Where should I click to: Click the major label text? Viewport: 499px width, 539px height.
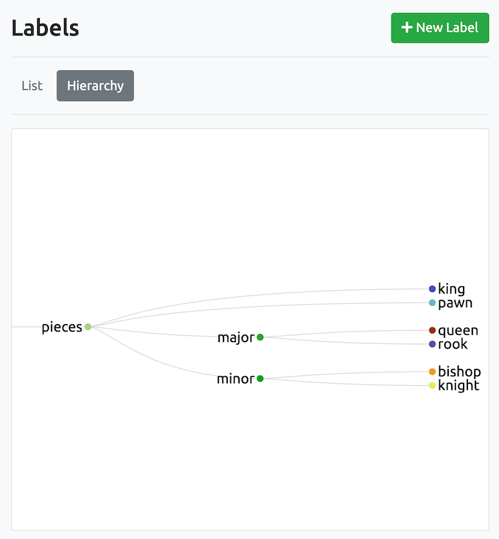(236, 337)
